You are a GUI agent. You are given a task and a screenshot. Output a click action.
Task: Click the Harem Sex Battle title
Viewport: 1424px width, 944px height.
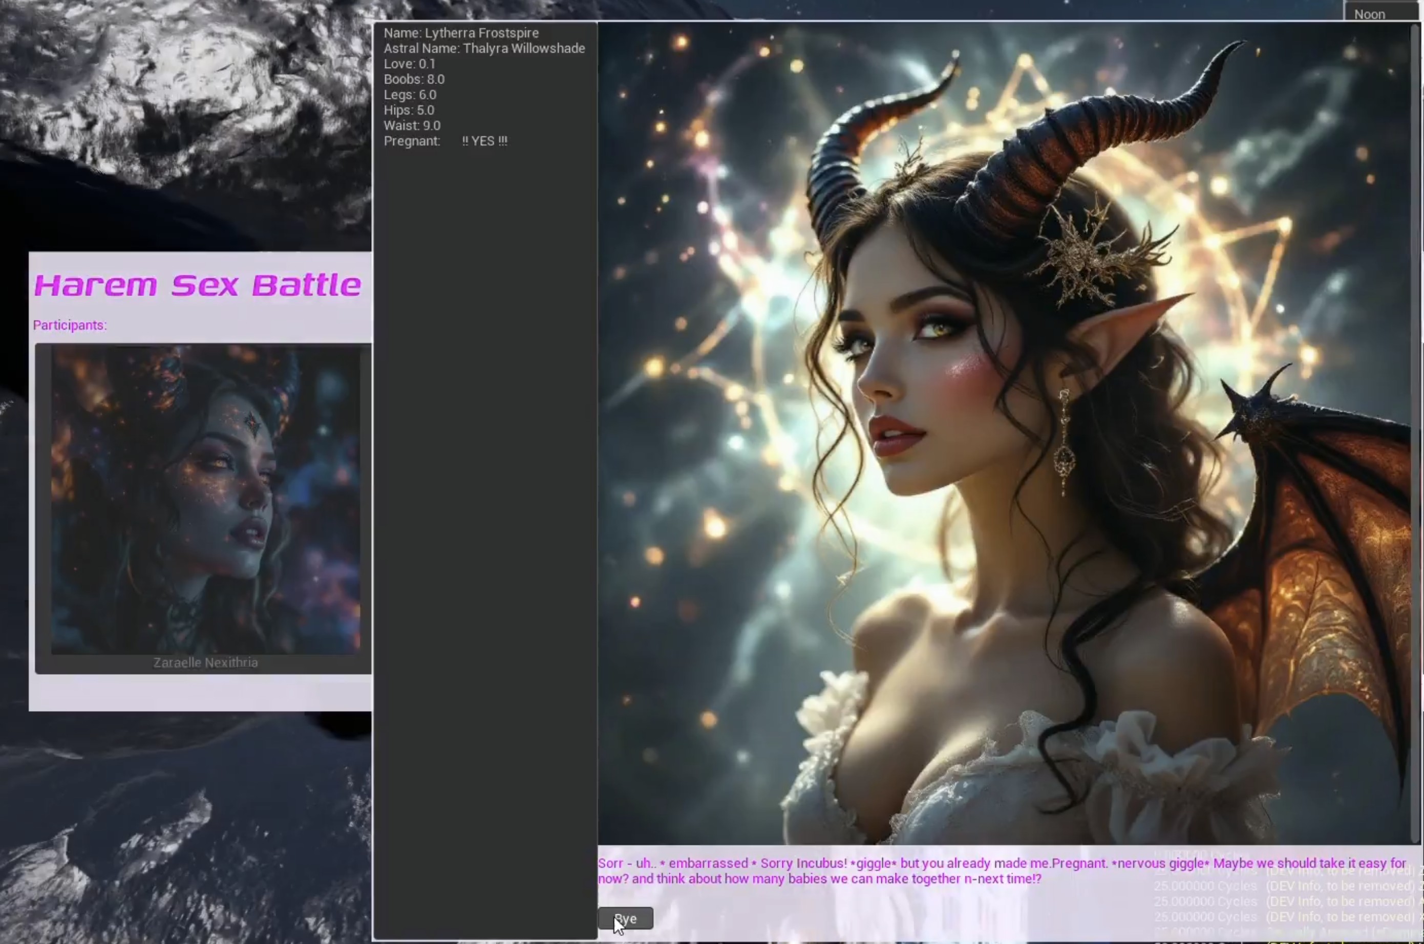pyautogui.click(x=198, y=285)
